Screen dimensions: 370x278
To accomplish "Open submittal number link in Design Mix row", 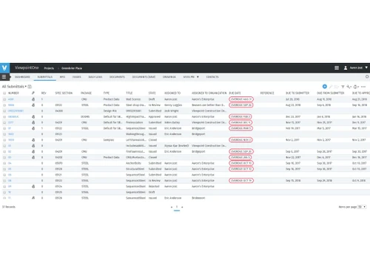I will pyautogui.click(x=16, y=110).
